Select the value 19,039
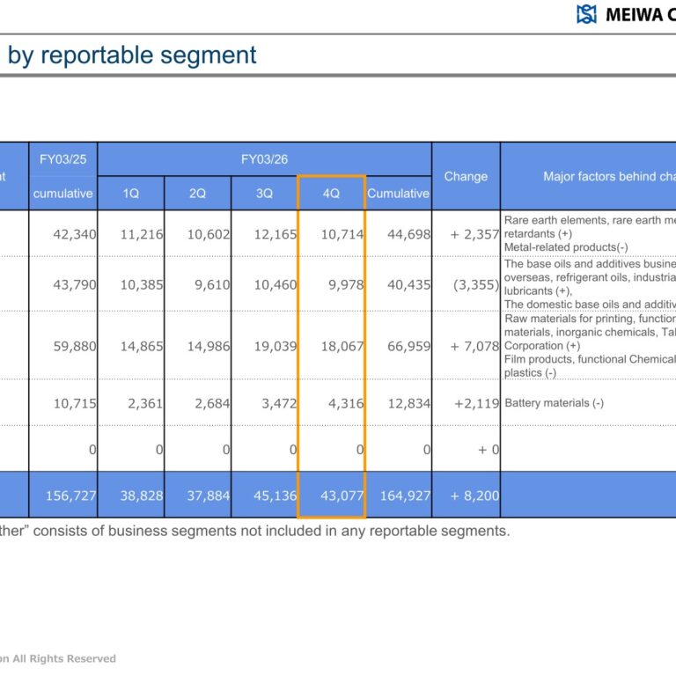This screenshot has width=676, height=676. point(275,346)
